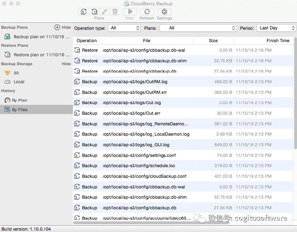297x232 pixels.
Task: Click the backup icon for settings.conf row
Action: point(77,155)
